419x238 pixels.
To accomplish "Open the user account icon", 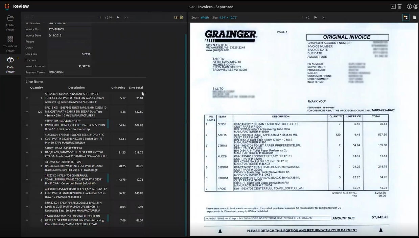I will [415, 6].
